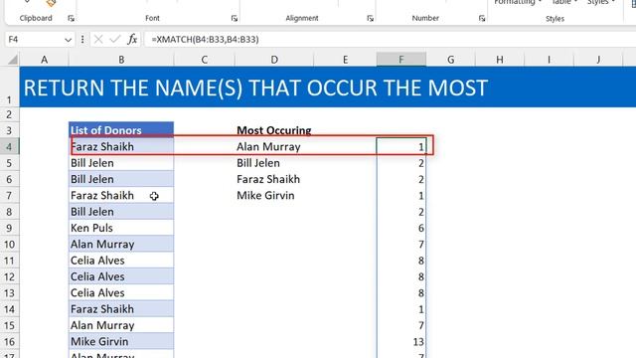The height and width of the screenshot is (358, 636).
Task: Select column E header
Action: [345, 60]
